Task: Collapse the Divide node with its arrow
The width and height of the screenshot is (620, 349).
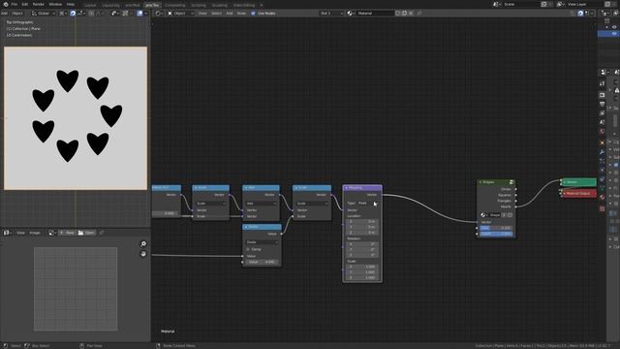Action: click(246, 227)
